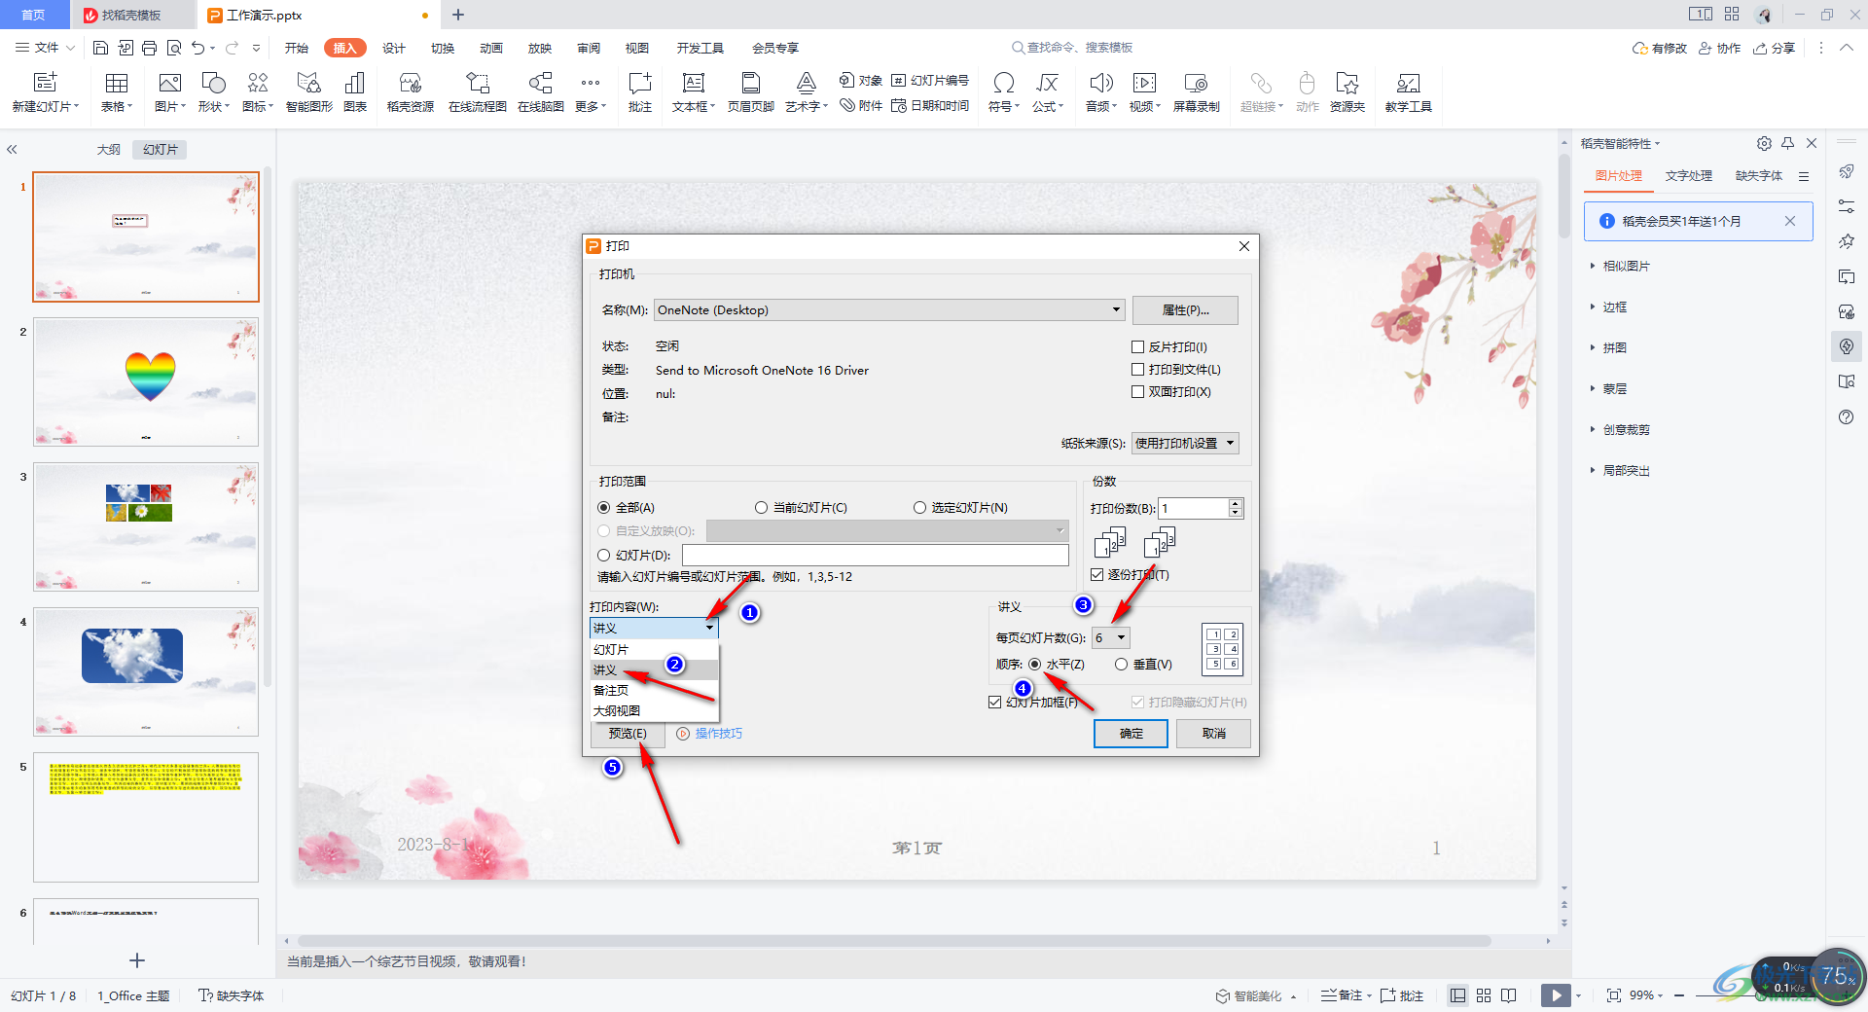Viewport: 1868px width, 1012px height.
Task: Open the Resource Folder (资源夹) icon
Action: point(1347,83)
